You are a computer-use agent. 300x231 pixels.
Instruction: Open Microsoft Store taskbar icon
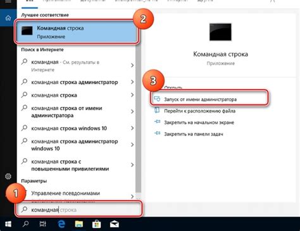pos(97,224)
